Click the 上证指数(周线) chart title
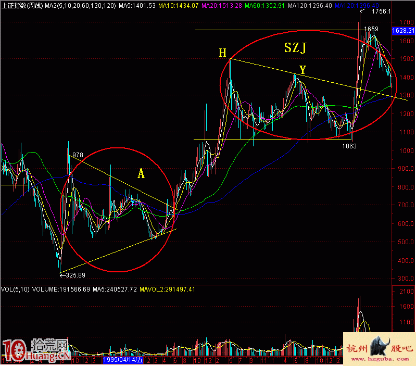This screenshot has height=366, width=416. (22, 6)
